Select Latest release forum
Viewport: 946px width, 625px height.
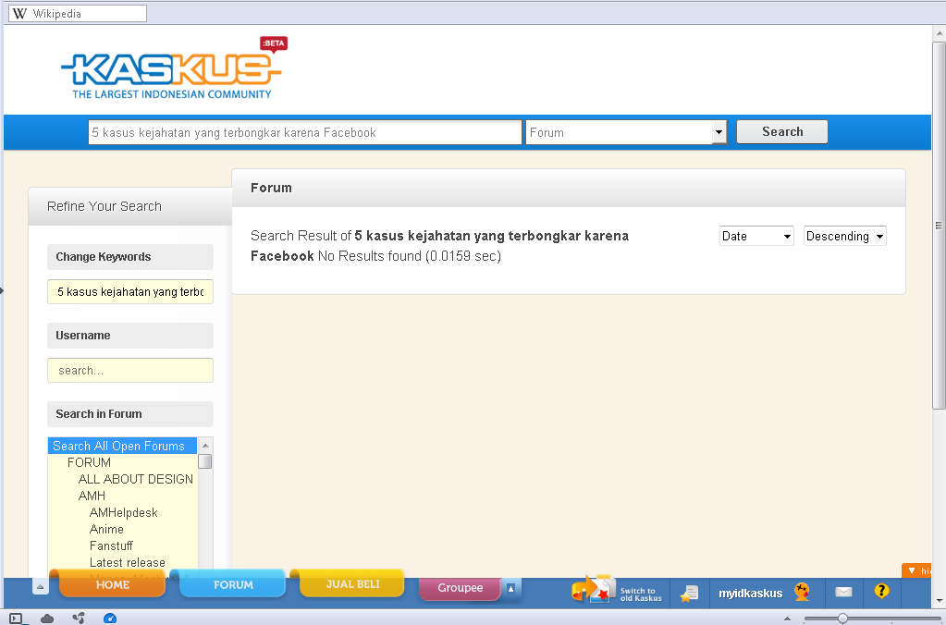[127, 562]
